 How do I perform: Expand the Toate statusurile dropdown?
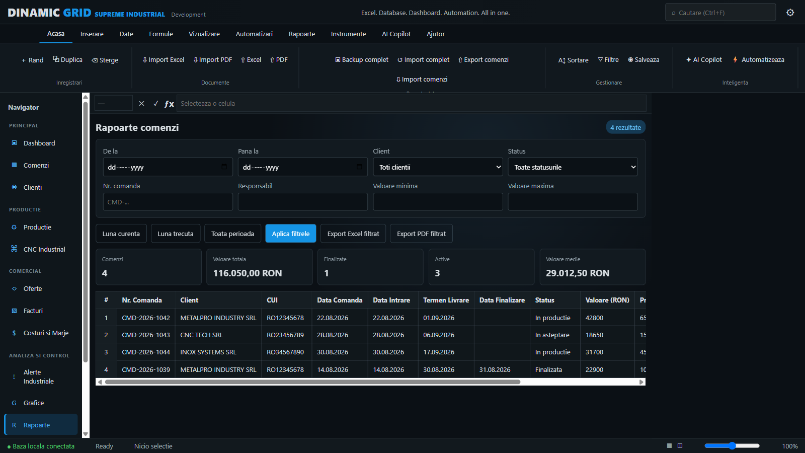pos(573,167)
